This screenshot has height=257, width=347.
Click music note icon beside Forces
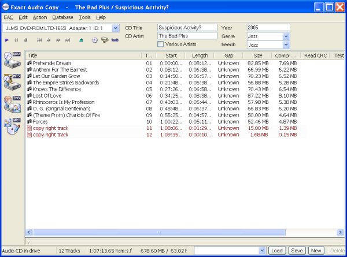(x=29, y=121)
